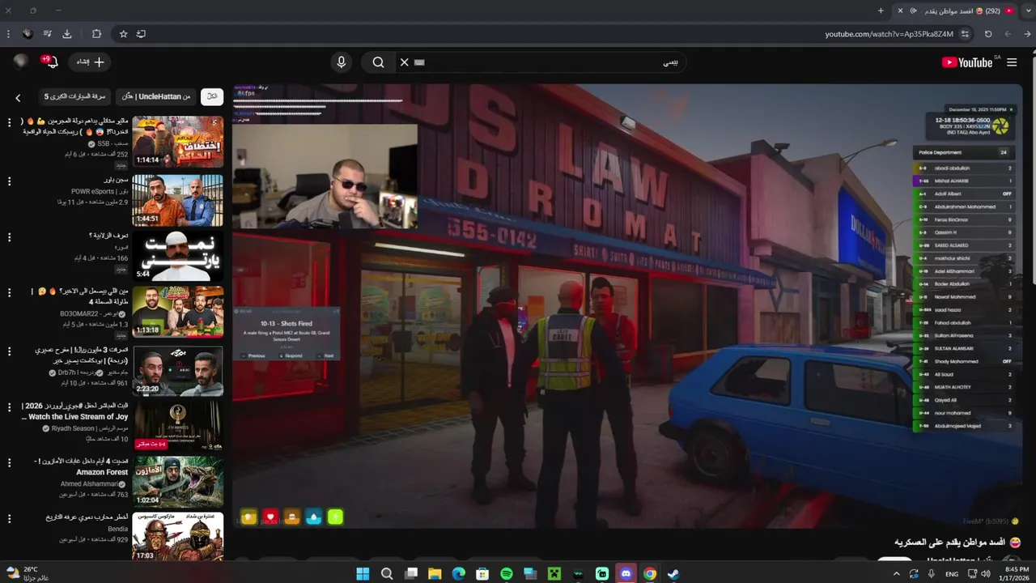Image resolution: width=1036 pixels, height=583 pixels.
Task: Bookmark this page with star icon
Action: pos(123,34)
